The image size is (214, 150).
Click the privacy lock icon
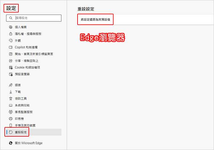(11, 34)
